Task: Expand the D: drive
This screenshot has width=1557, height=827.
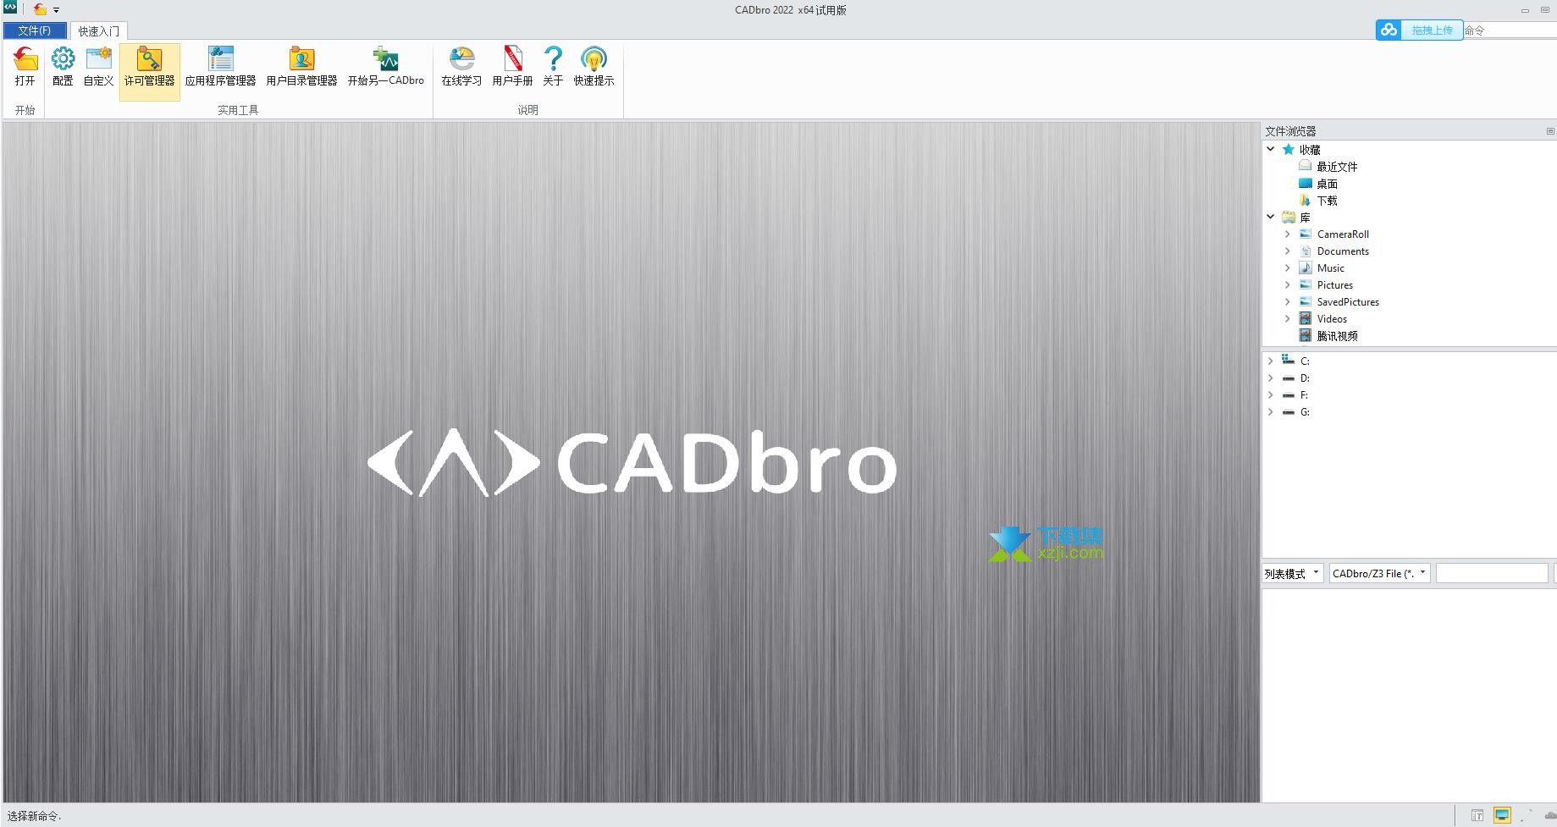Action: click(x=1271, y=378)
